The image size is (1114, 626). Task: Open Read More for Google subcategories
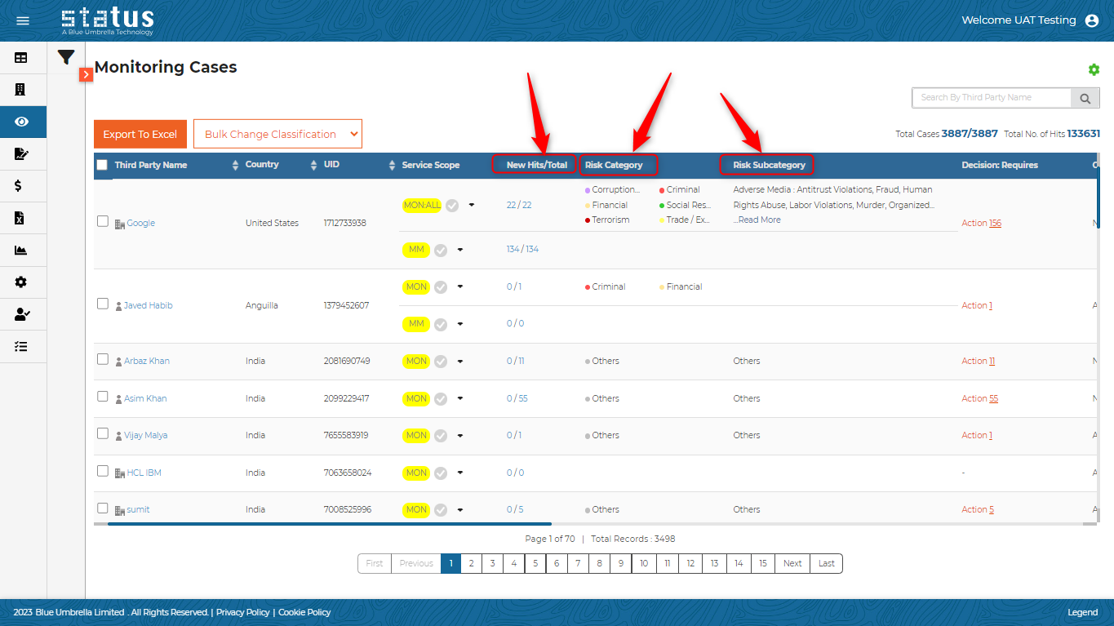coord(759,220)
